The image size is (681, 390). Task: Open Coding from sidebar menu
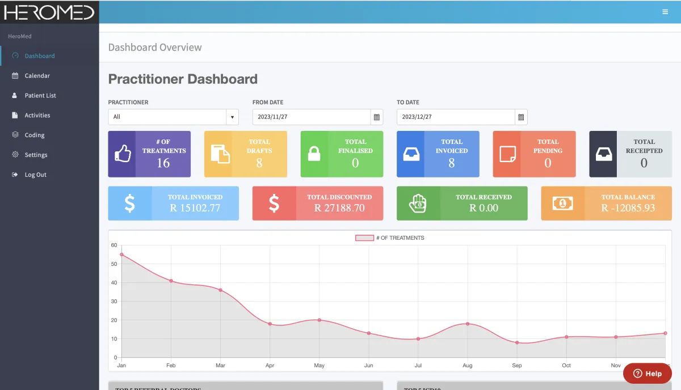coord(35,135)
